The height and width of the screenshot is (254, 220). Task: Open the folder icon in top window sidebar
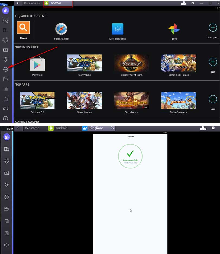tap(5, 79)
